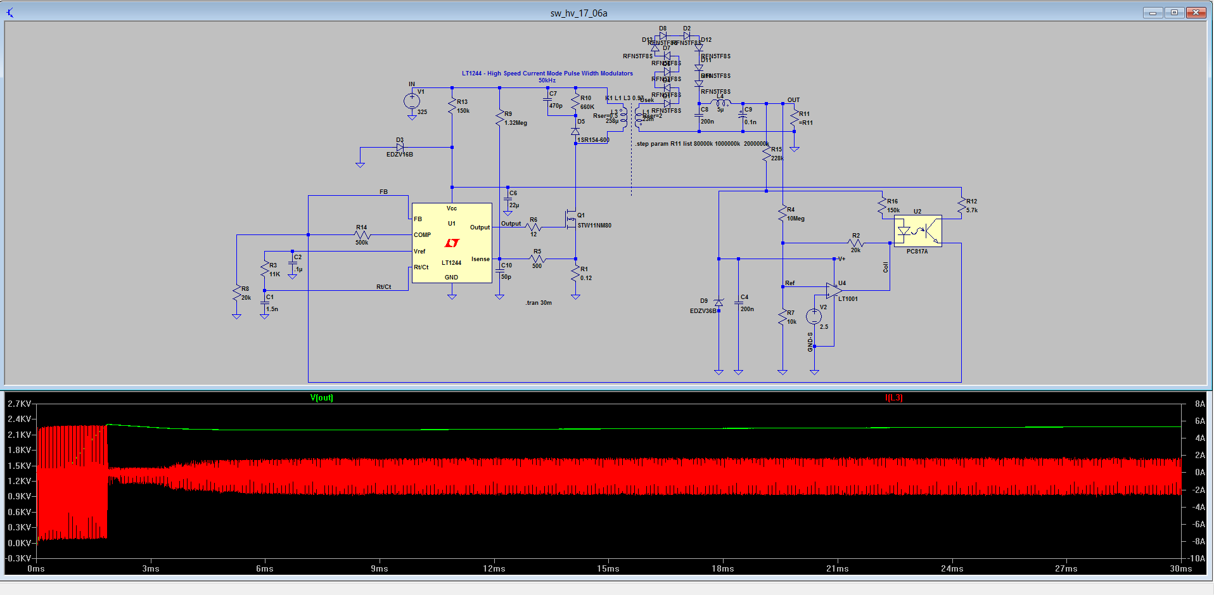Click the '10Meg' value of R4
This screenshot has height=595, width=1214.
796,219
